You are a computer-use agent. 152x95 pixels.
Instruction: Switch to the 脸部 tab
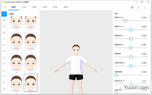click(x=14, y=7)
